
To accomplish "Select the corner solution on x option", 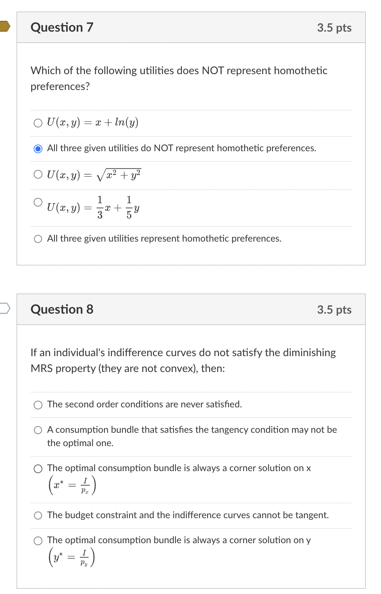I will tap(38, 468).
